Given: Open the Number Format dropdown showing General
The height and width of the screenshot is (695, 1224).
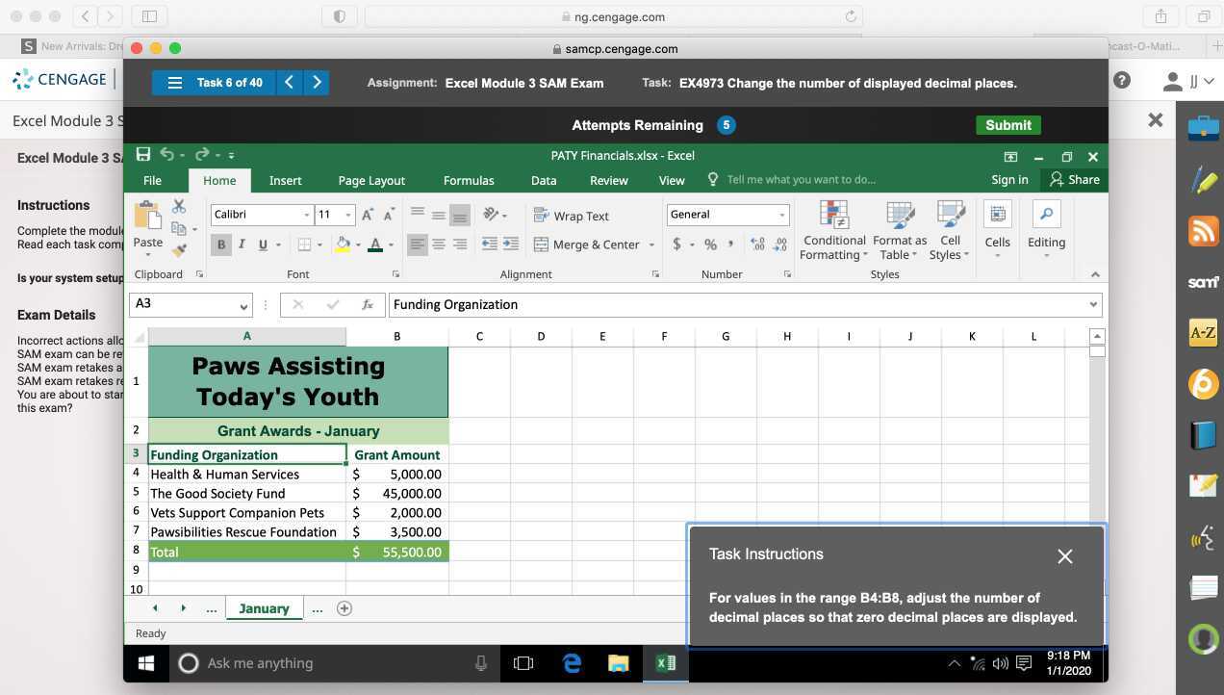Looking at the screenshot, I should coord(781,215).
